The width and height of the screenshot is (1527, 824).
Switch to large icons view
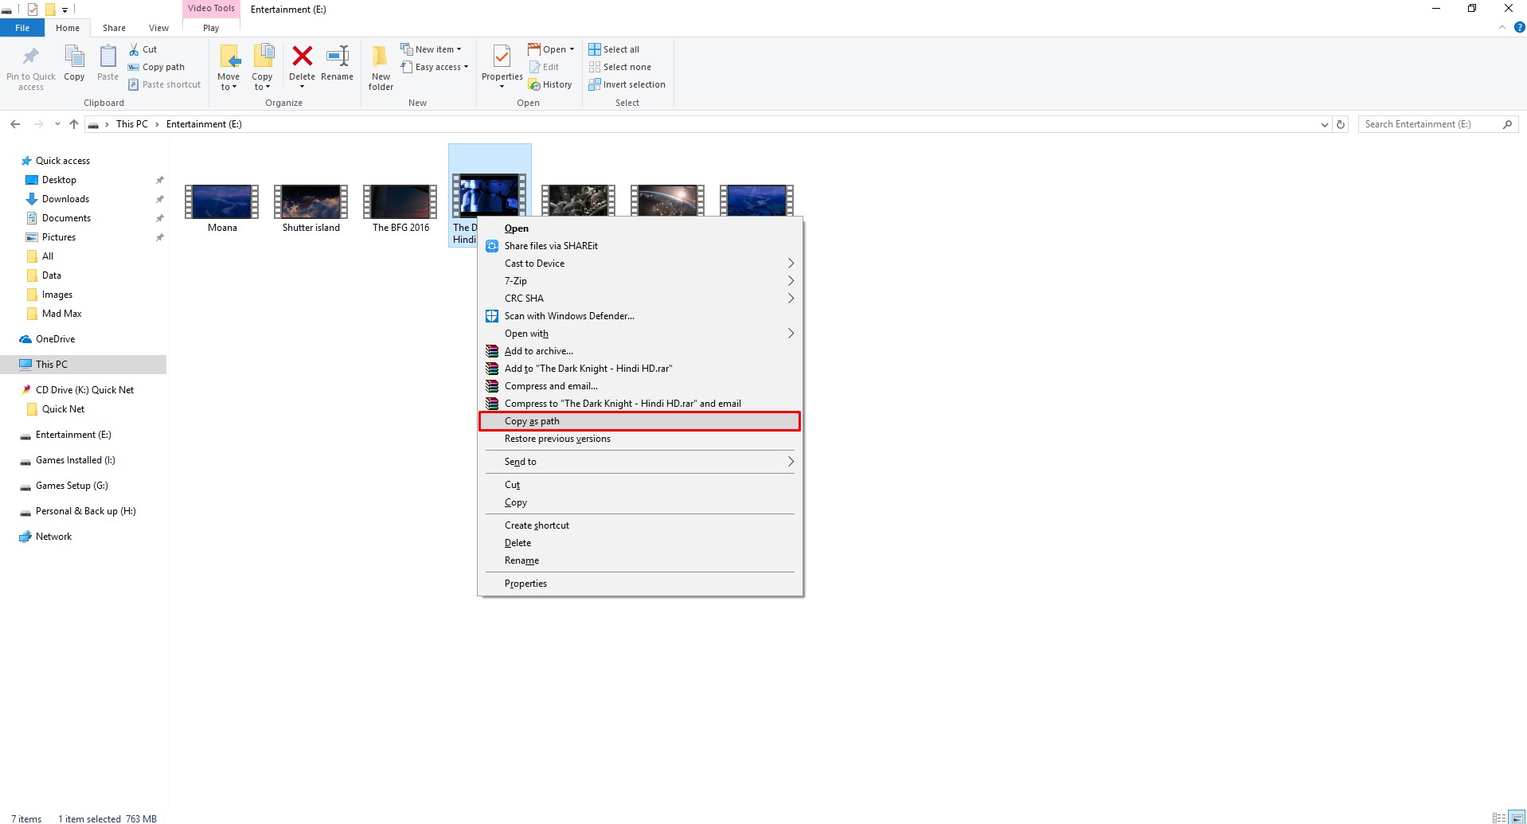point(1517,818)
